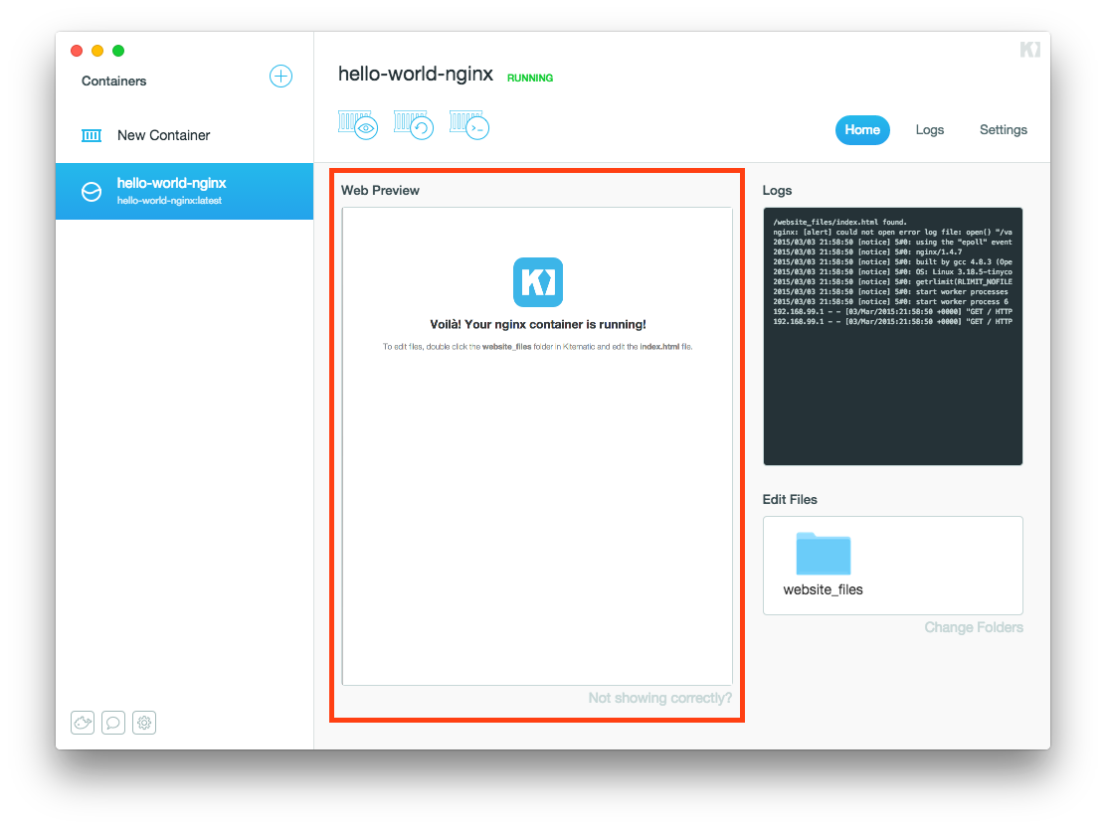Switch to the Logs tab
Screen dimensions: 1106x829
tap(930, 130)
